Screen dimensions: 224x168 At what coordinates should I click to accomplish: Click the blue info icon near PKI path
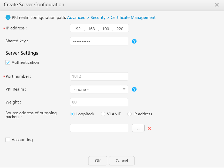pos(8,17)
